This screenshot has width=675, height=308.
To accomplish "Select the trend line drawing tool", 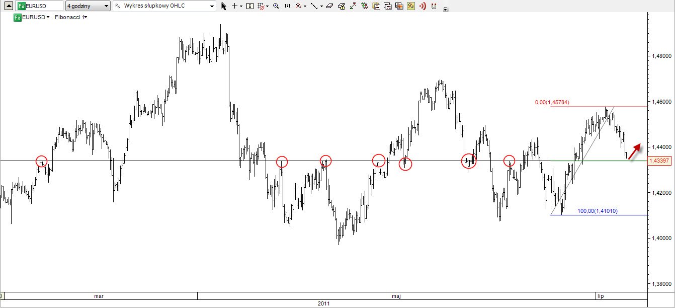I will pos(314,6).
